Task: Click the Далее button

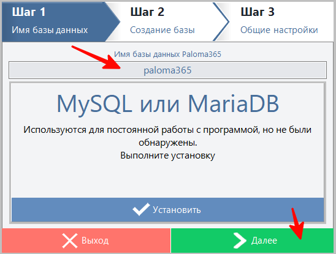Action: click(x=253, y=241)
